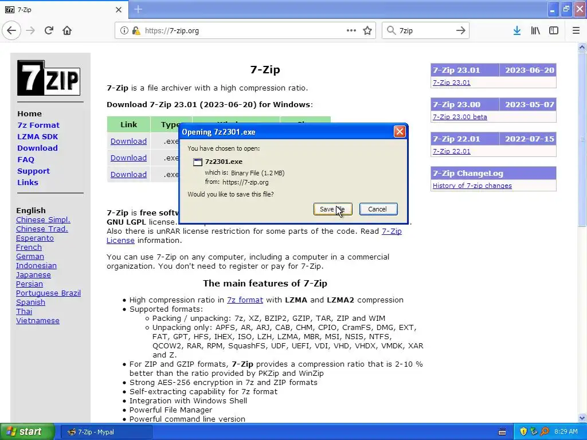The image size is (587, 440).
Task: Open LZMA SDK sidebar link
Action: coord(37,136)
